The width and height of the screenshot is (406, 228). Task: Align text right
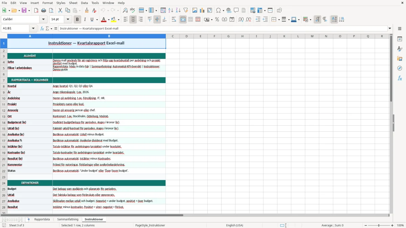coord(140,20)
